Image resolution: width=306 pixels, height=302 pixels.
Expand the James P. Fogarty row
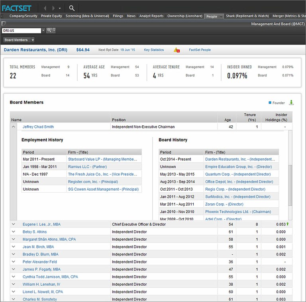pyautogui.click(x=13, y=269)
